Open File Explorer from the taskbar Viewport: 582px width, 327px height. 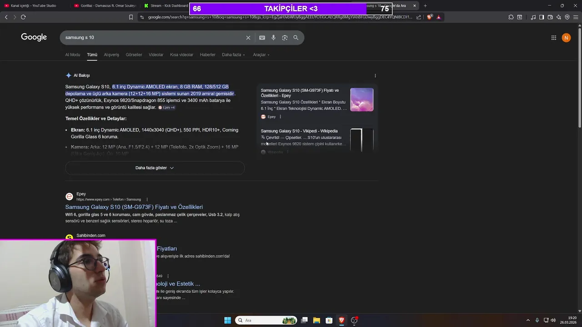pyautogui.click(x=316, y=320)
